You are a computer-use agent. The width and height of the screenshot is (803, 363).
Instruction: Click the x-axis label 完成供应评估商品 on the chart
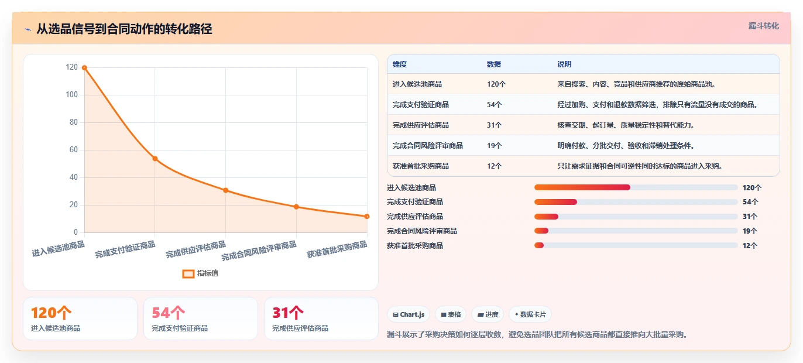195,250
